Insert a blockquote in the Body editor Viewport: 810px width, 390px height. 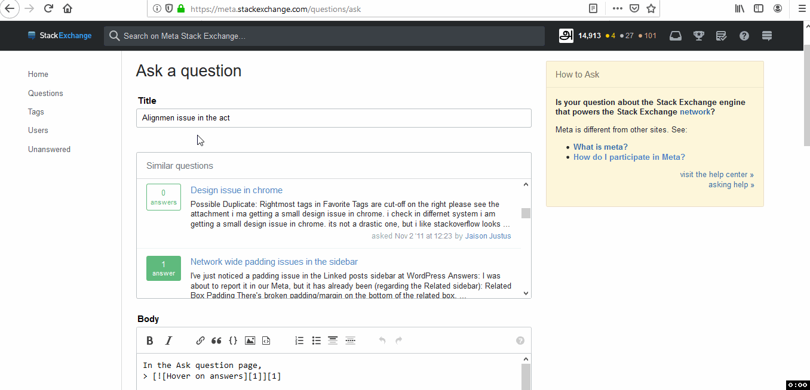[x=216, y=340]
